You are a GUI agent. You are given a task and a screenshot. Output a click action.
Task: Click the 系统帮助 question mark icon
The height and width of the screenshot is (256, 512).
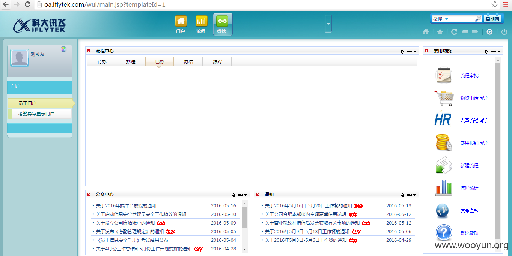444,233
